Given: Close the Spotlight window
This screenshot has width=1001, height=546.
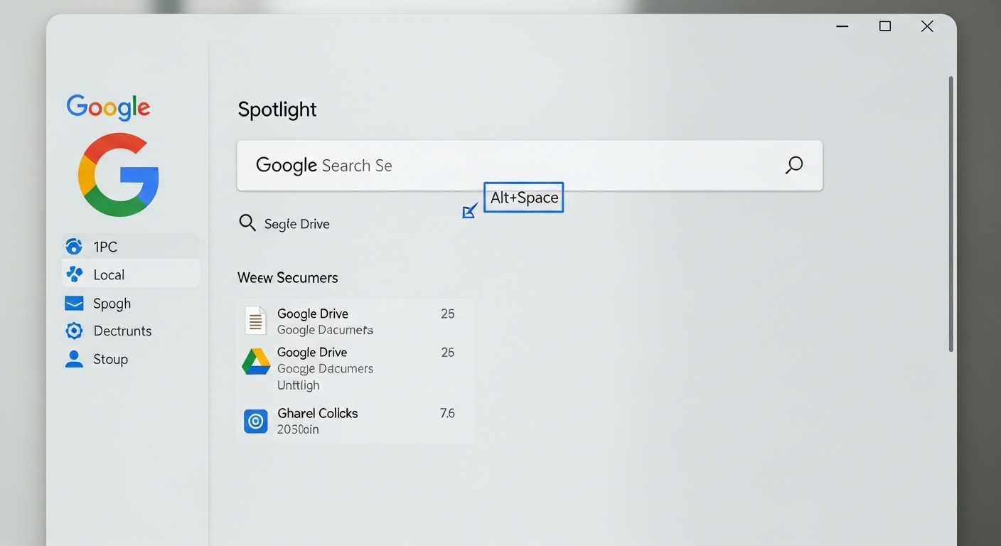Looking at the screenshot, I should [x=927, y=26].
